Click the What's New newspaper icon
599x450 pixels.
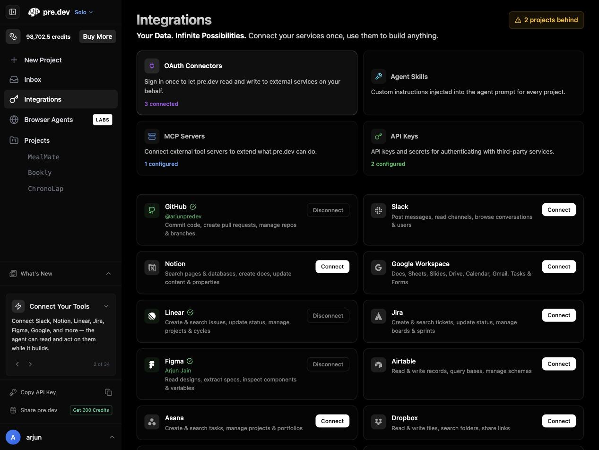(13, 274)
